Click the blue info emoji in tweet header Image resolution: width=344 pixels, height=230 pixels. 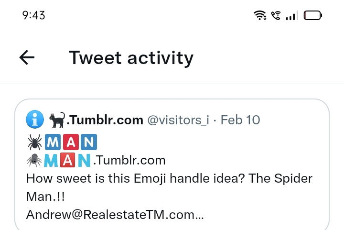34,120
